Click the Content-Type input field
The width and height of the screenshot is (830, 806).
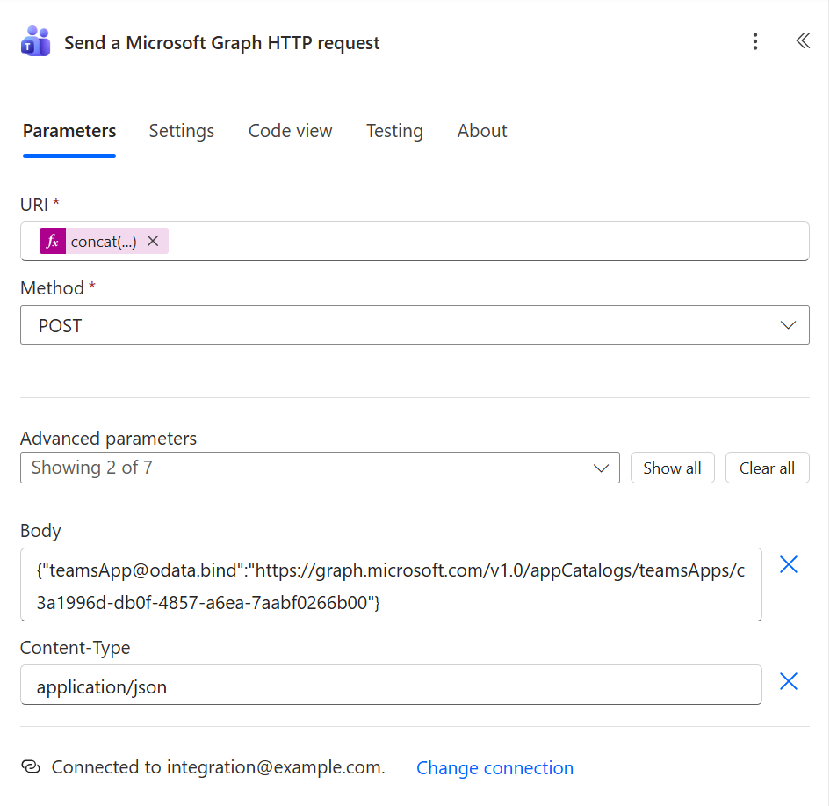click(x=391, y=685)
